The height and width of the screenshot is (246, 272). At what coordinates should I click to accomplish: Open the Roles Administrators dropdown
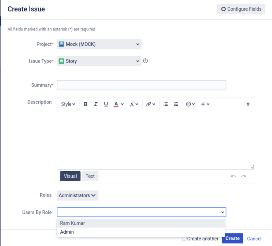[x=78, y=195]
